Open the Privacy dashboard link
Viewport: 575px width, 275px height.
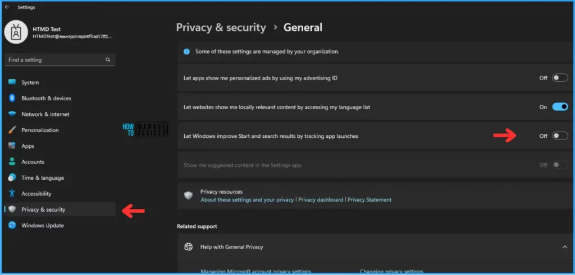[321, 199]
